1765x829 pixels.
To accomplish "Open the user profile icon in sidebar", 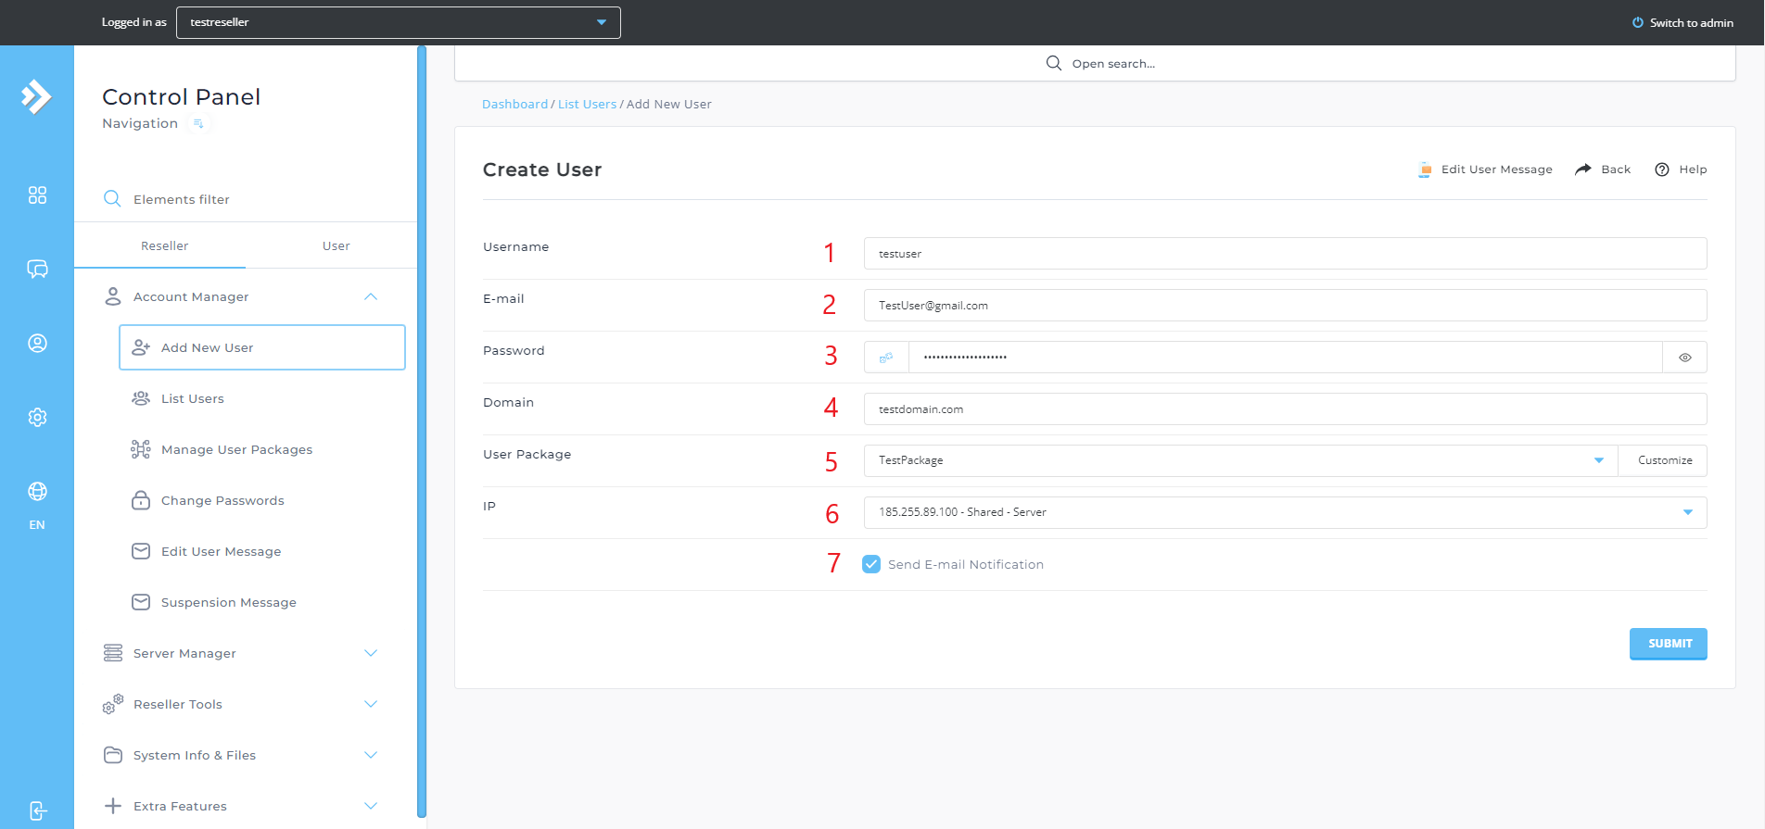I will (x=37, y=344).
